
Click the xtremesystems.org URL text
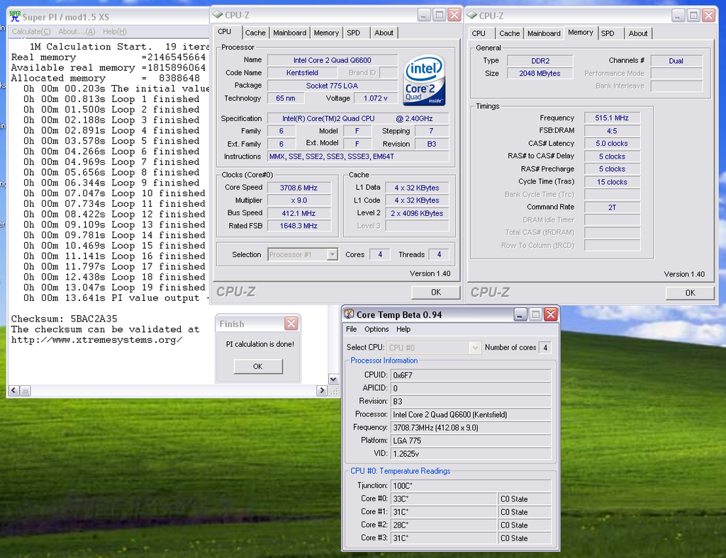[x=96, y=340]
